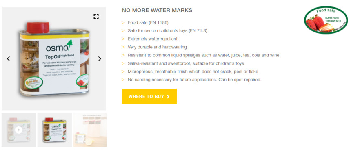The height and width of the screenshot is (156, 351).
Task: Click the chevron arrow inside WHERE TO BUY
Action: [x=168, y=97]
